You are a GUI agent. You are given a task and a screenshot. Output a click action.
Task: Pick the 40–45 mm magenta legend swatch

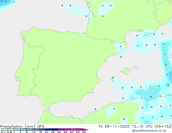pyautogui.click(x=74, y=129)
